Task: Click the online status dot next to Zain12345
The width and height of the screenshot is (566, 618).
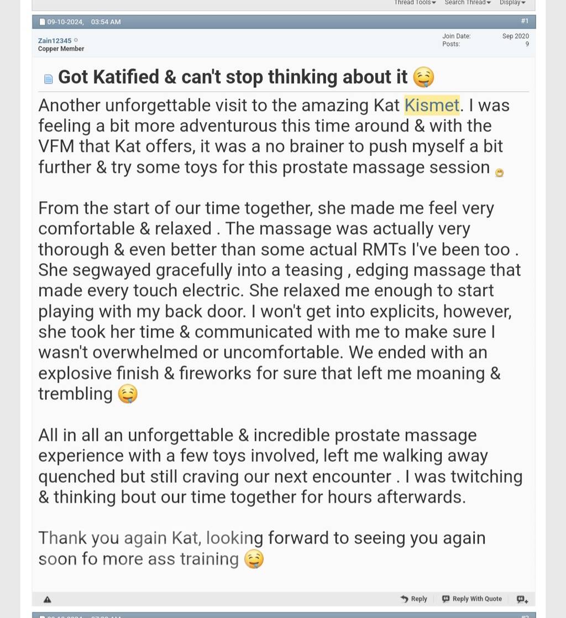Action: click(76, 40)
